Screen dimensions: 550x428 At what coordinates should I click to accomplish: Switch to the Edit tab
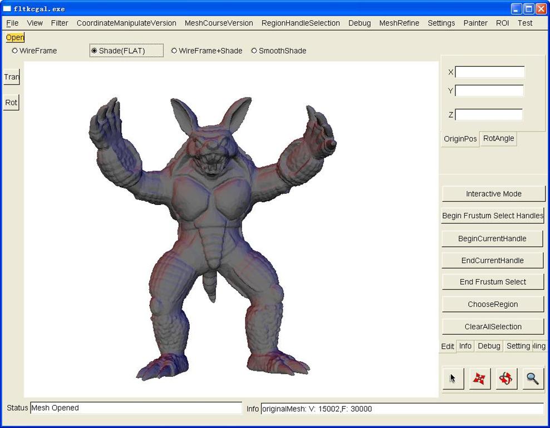tap(448, 347)
